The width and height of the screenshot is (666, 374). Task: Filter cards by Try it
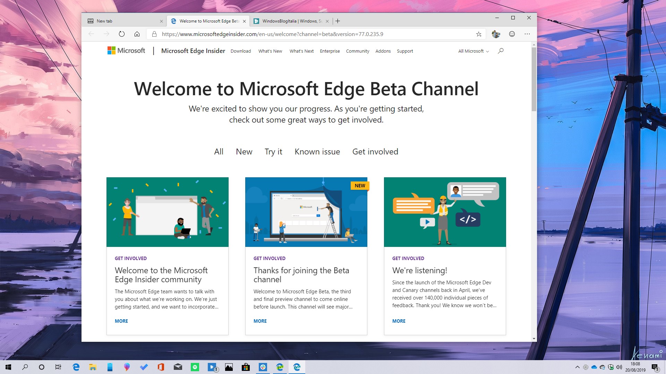pyautogui.click(x=273, y=152)
